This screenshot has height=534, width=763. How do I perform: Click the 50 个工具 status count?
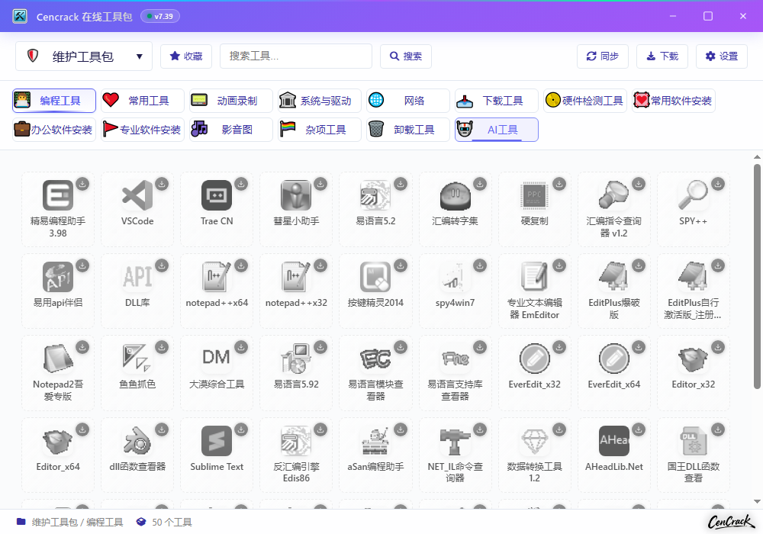point(172,523)
